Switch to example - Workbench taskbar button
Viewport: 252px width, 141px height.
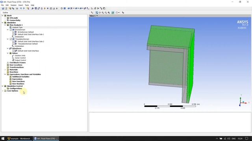point(19,138)
